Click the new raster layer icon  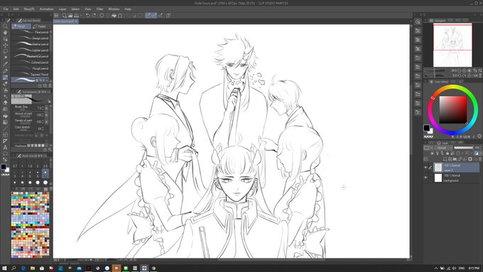click(x=445, y=159)
